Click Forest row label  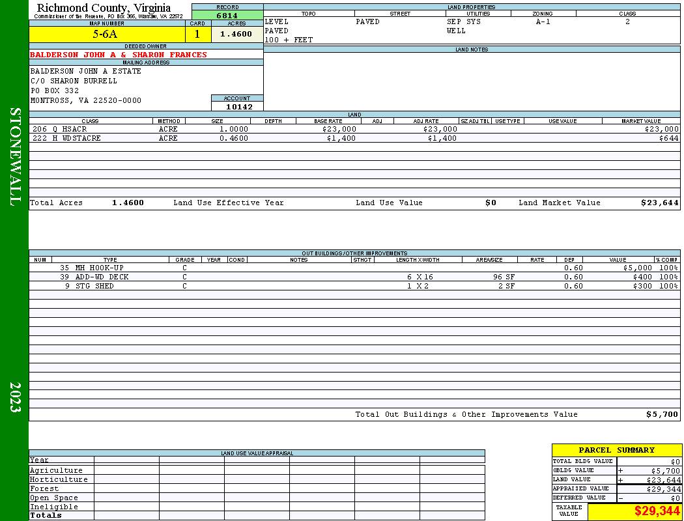coord(44,488)
